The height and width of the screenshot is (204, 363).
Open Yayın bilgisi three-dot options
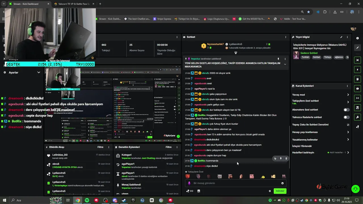tap(347, 37)
